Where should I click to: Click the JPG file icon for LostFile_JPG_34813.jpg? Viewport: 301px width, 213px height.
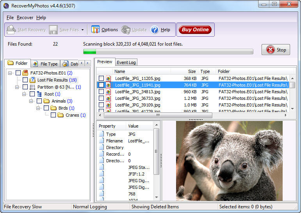pos(109,92)
